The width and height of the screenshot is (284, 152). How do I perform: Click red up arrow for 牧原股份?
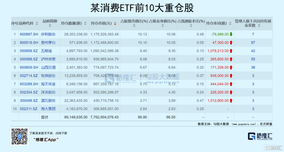231,76
